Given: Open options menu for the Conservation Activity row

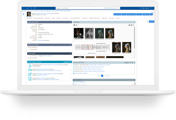Looking at the screenshot, I should pos(71,65).
